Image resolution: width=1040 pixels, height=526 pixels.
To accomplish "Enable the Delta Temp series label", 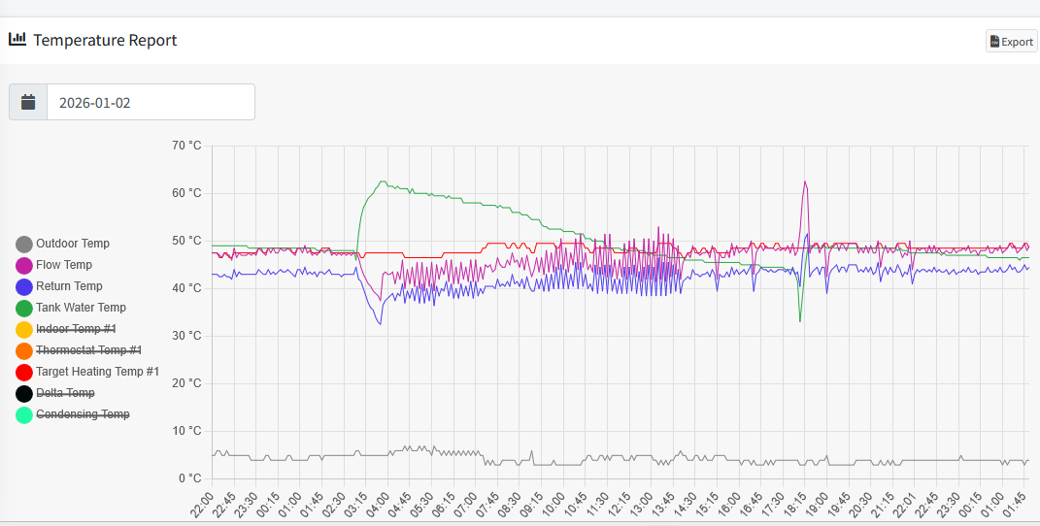I will (x=65, y=393).
